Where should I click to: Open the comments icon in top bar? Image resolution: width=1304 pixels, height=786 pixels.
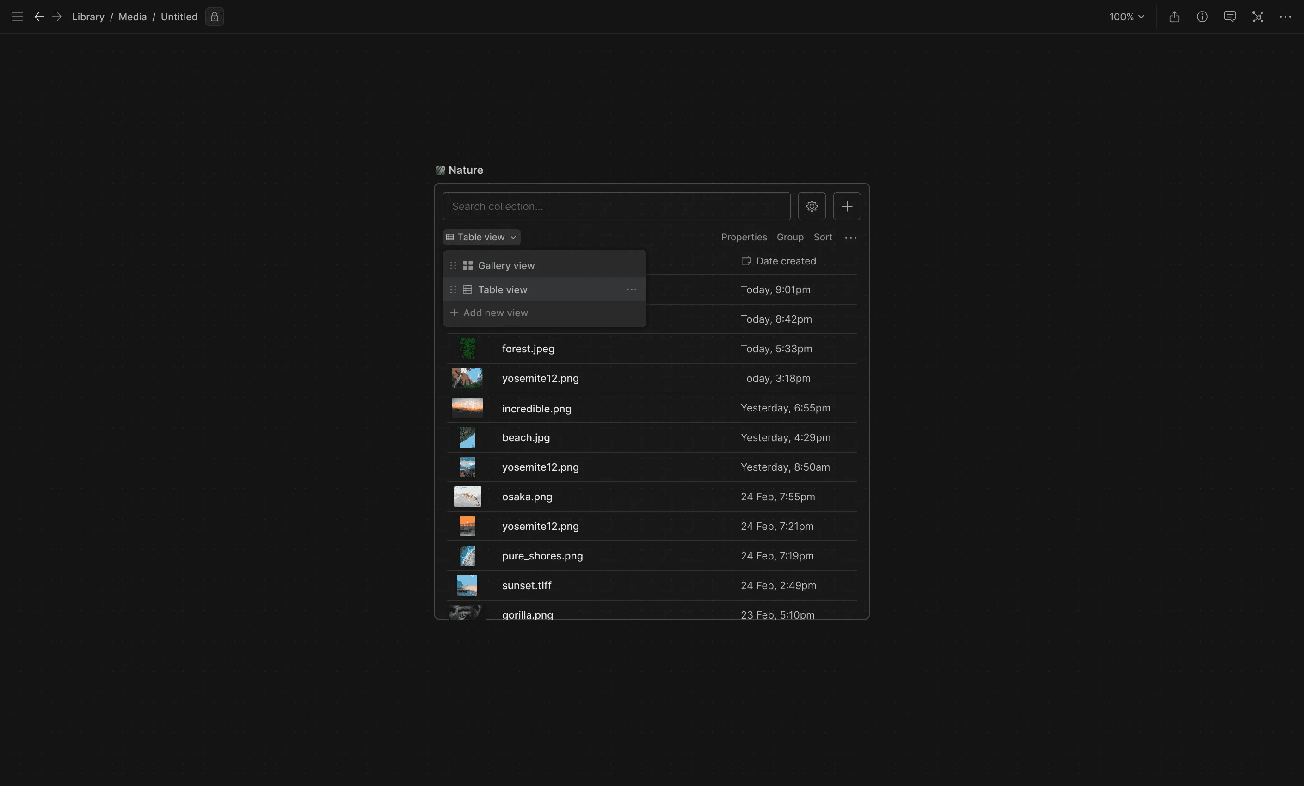point(1230,17)
